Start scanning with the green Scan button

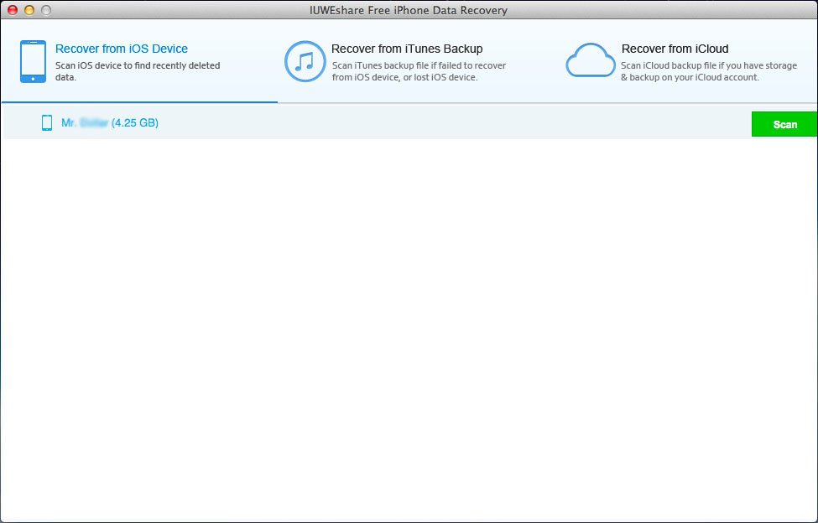(784, 124)
